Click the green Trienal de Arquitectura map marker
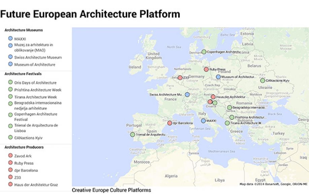 pos(132,134)
